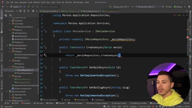
Task: Open the IDE settings gear icon
Action: point(189,7)
